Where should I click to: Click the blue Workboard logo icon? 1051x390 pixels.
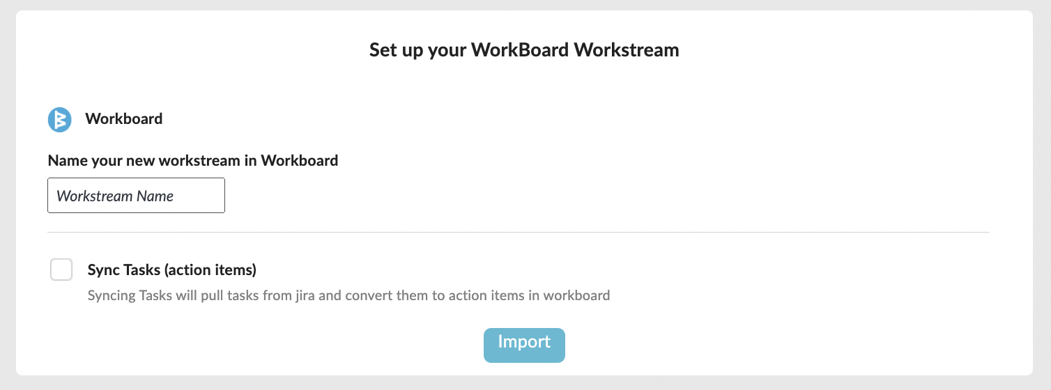tap(60, 119)
